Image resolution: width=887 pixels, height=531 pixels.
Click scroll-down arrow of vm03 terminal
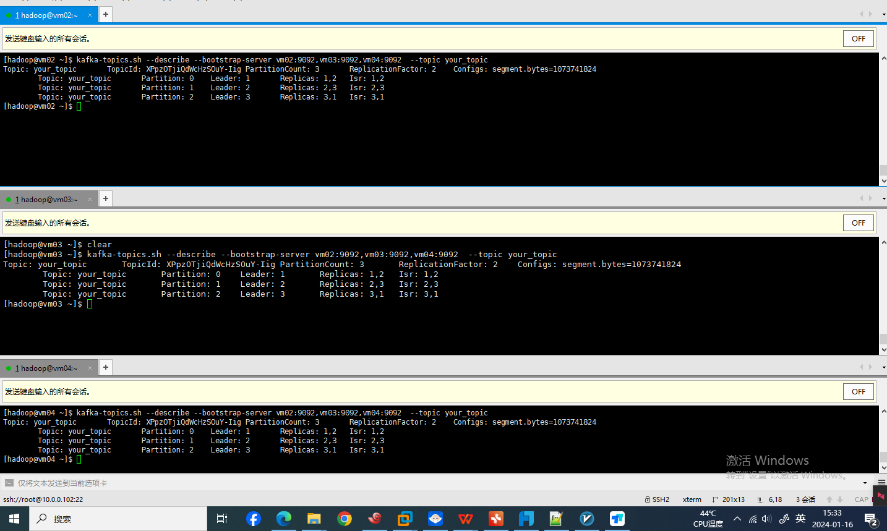[x=883, y=350]
